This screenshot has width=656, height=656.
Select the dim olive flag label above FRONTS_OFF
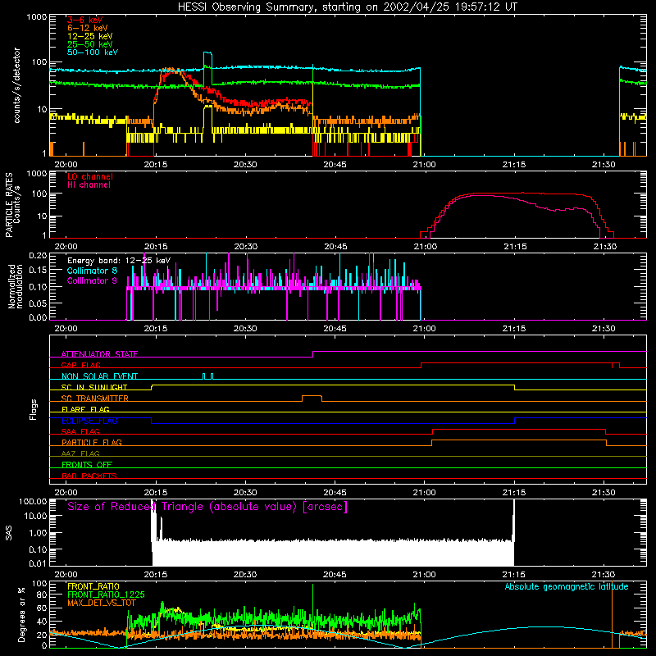click(80, 453)
